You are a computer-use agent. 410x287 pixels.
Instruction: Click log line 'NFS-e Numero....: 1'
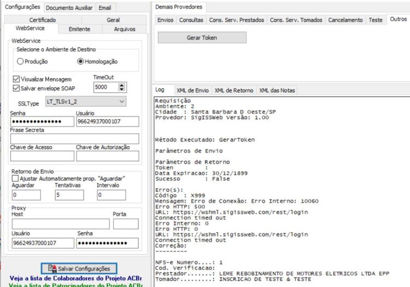point(189,262)
